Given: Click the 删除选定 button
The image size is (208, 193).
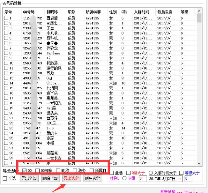Looking at the screenshot, I should 92,179.
